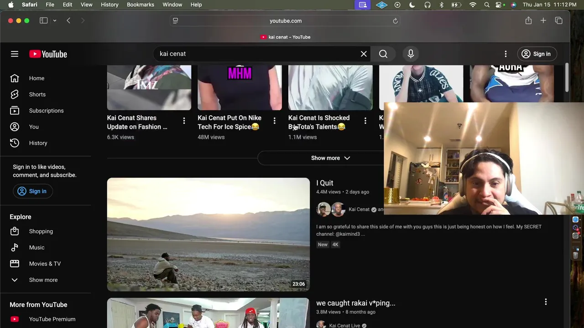
Task: Play the Kai Cenat Shares Update short
Action: tap(149, 87)
